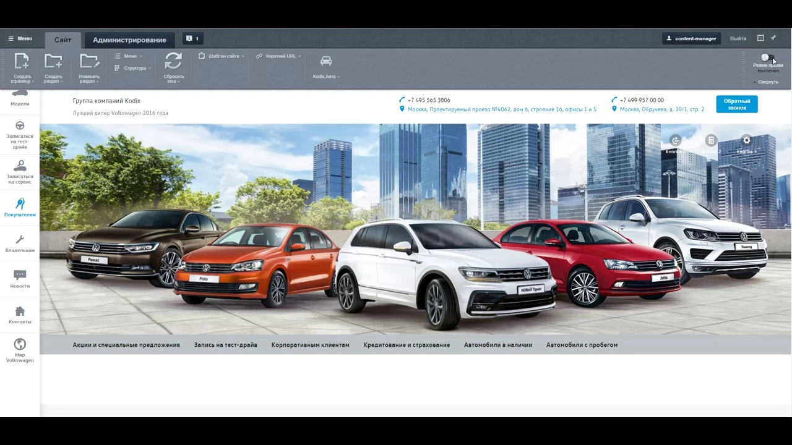Switch to the Администрирование tab

tap(129, 40)
